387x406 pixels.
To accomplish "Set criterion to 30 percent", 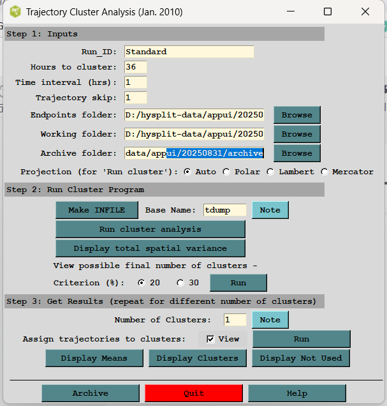I will click(x=180, y=283).
